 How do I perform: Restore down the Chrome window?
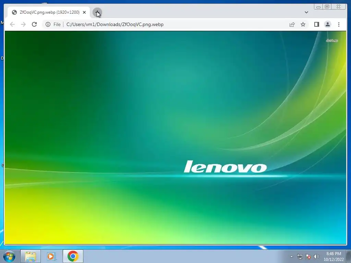(327, 7)
